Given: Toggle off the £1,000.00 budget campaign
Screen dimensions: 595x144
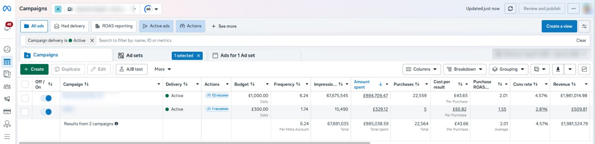Looking at the screenshot, I should pos(46,98).
